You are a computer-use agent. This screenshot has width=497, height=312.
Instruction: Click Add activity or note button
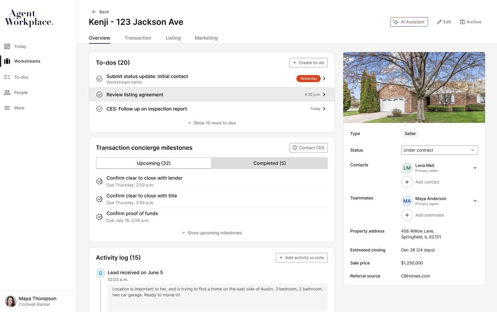[x=302, y=258]
